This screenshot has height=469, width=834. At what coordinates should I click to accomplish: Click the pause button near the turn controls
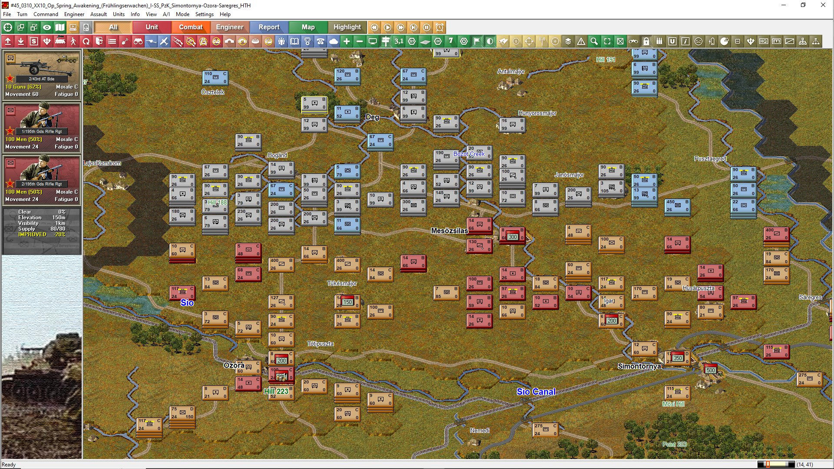point(427,27)
